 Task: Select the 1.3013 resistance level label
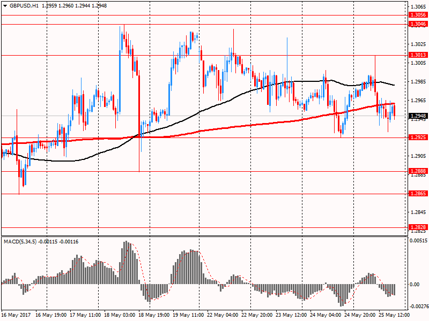click(x=418, y=55)
